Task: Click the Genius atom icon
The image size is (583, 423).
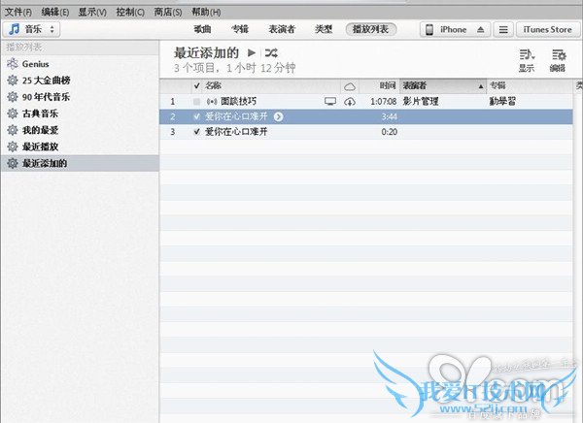Action: point(13,64)
